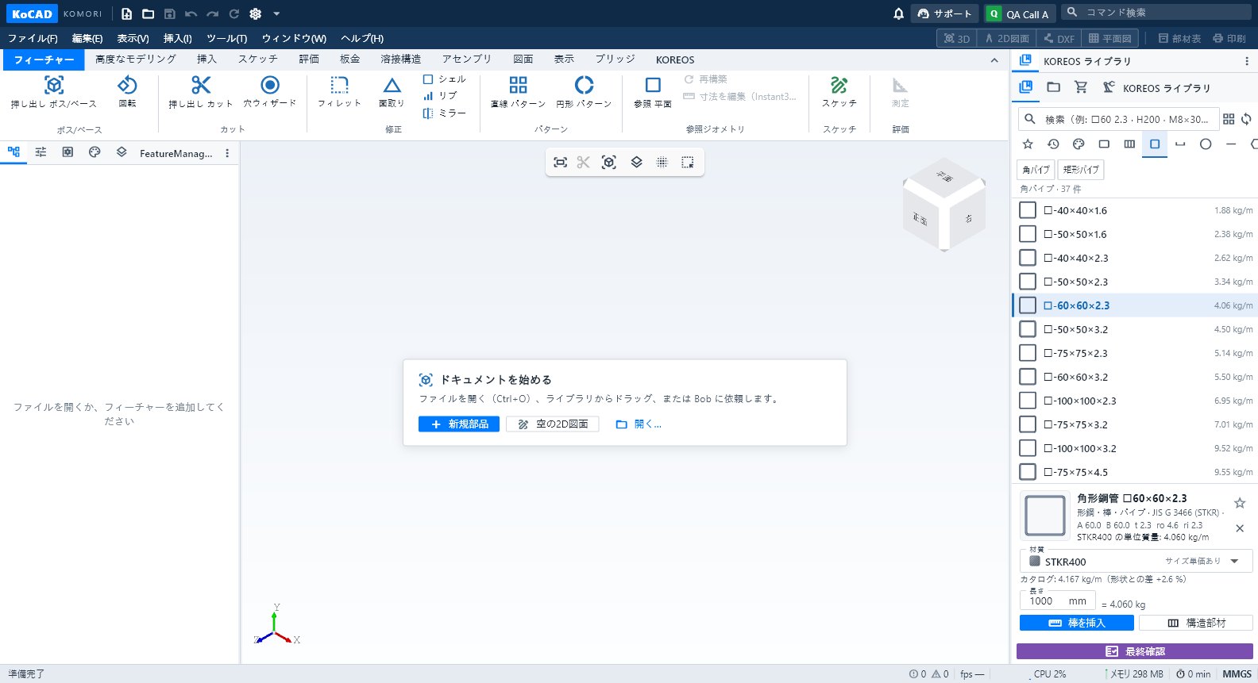Click the 棒を挿入 button

[1077, 624]
